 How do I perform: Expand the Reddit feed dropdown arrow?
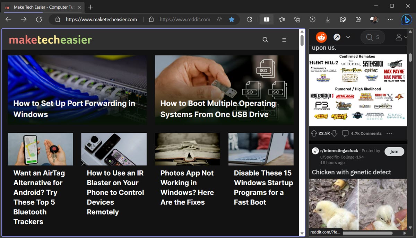(x=348, y=37)
